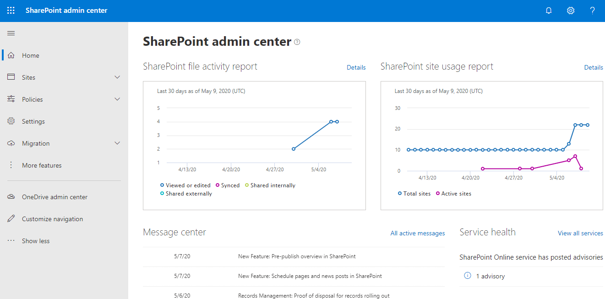
Task: Click the SharePoint site usage report heading
Action: point(437,66)
